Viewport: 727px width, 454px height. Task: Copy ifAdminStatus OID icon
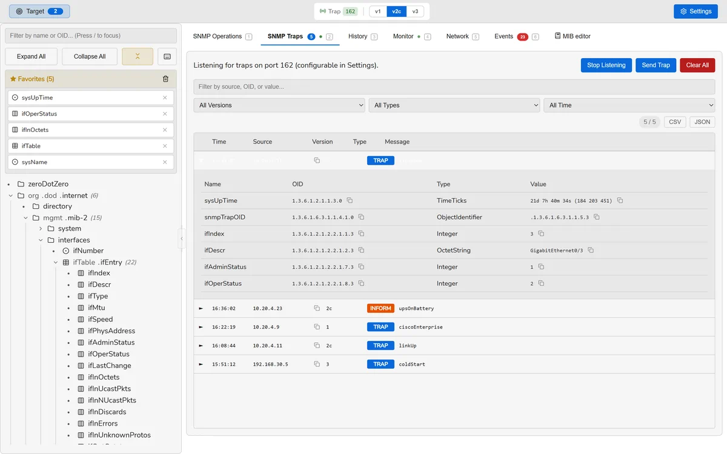[x=361, y=267]
